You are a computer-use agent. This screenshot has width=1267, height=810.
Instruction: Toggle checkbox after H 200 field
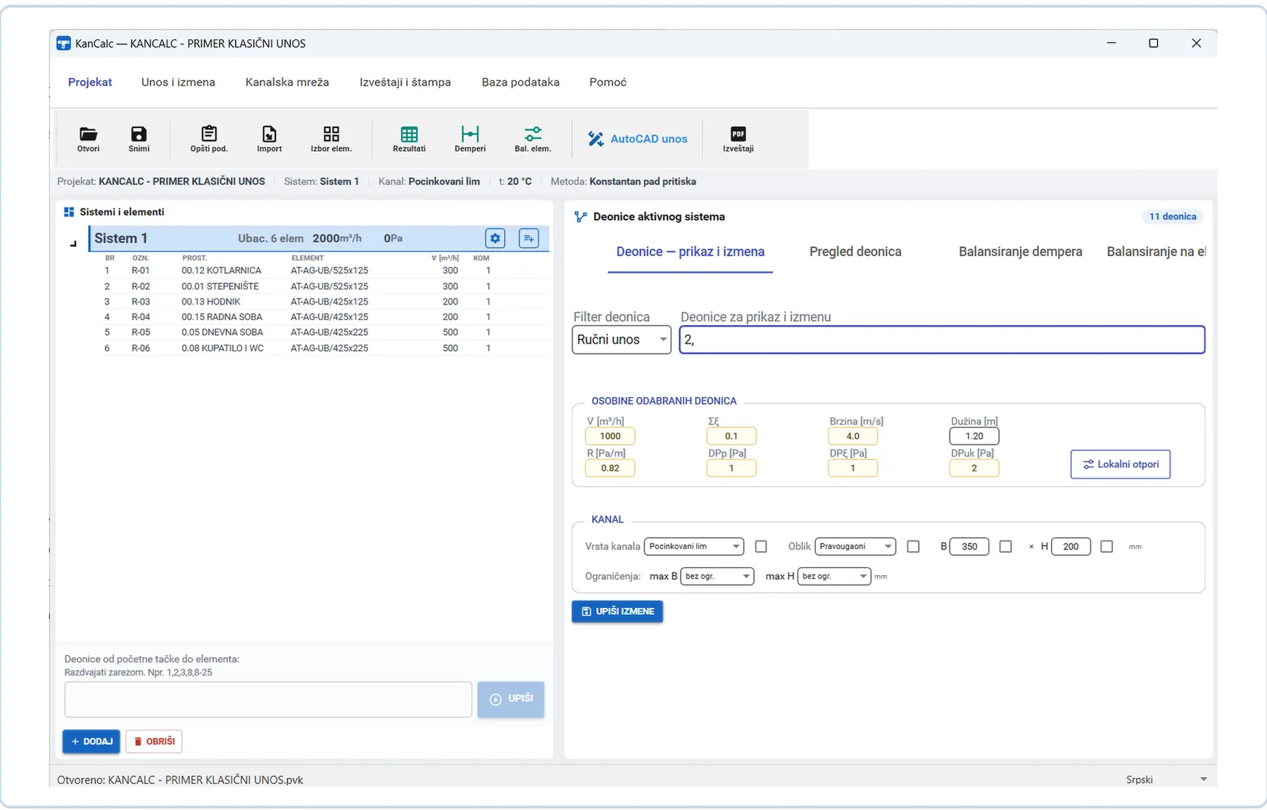1107,547
